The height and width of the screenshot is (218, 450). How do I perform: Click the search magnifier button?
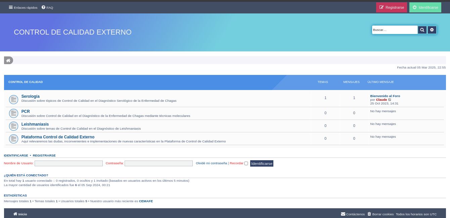422,30
